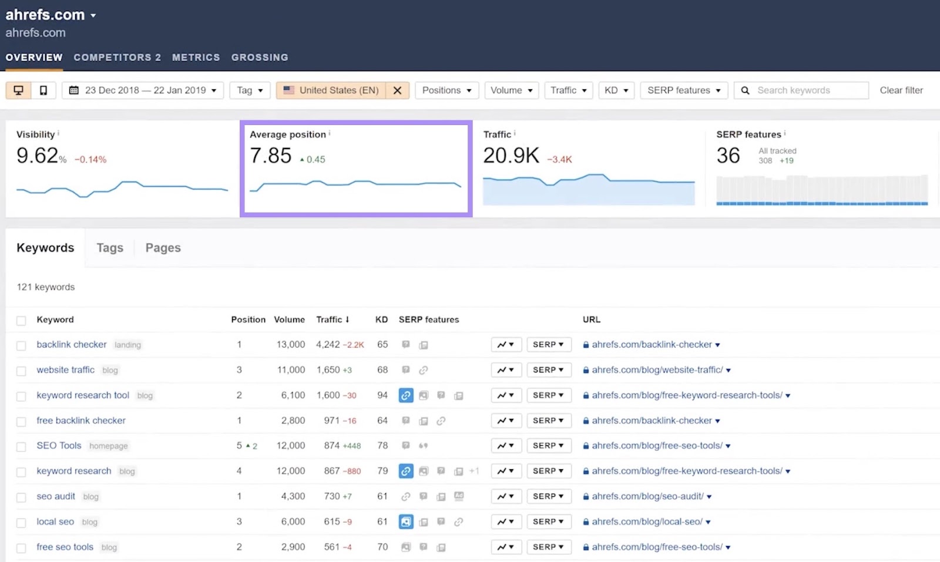Check the checkbox for backlink checker keyword

pyautogui.click(x=21, y=345)
